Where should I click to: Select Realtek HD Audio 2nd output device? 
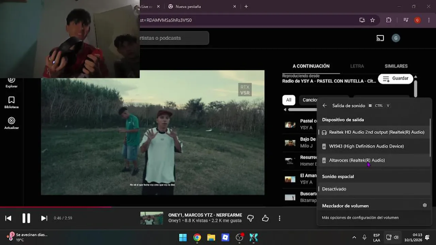coord(374,132)
